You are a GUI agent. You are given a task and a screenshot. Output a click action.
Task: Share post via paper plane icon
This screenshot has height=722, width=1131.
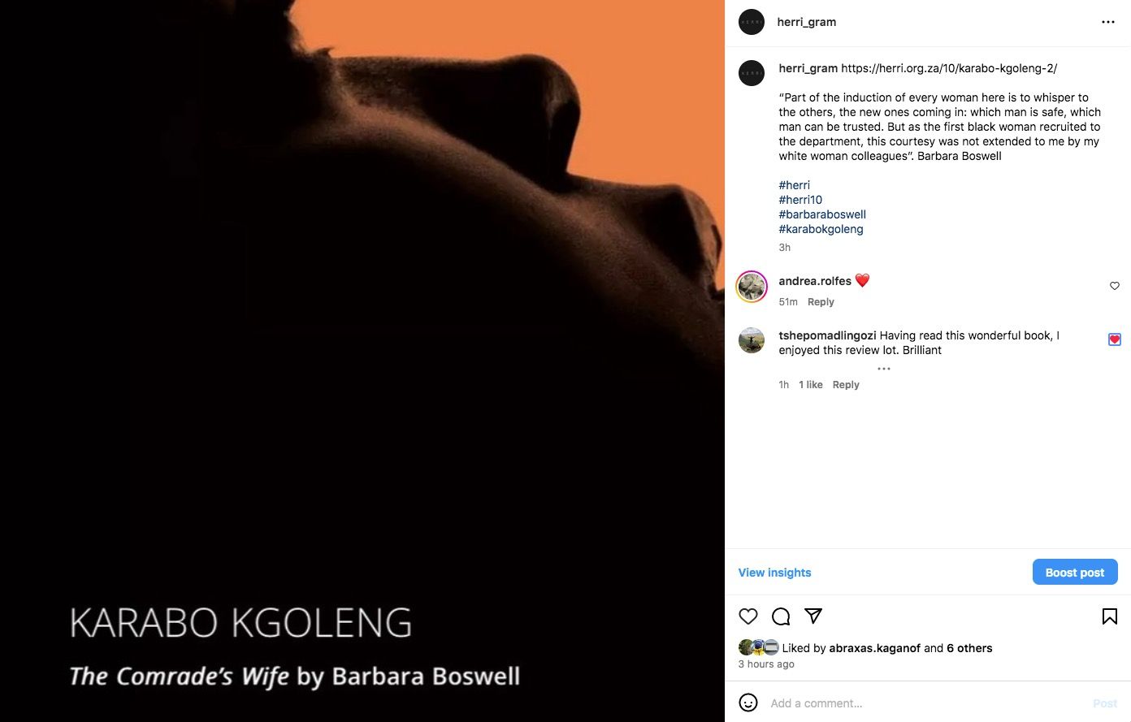pyautogui.click(x=813, y=616)
